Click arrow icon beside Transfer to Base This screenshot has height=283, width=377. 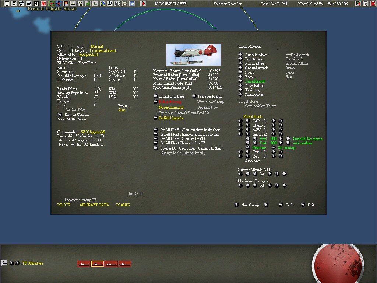(156, 96)
